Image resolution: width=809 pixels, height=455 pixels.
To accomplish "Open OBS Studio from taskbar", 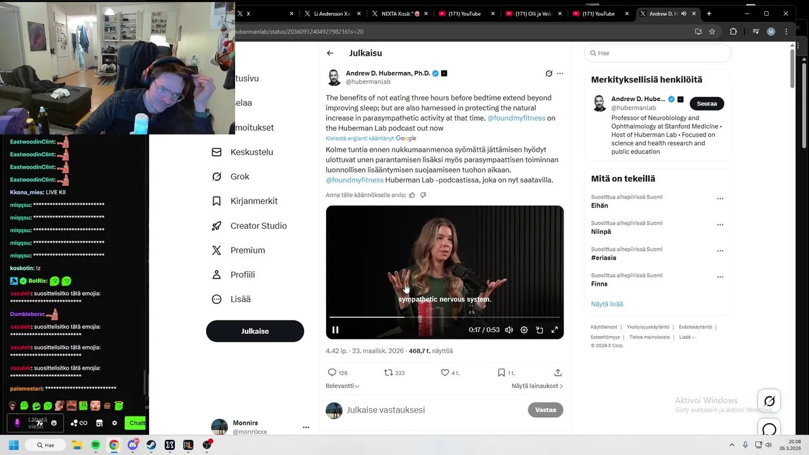I will pyautogui.click(x=207, y=445).
